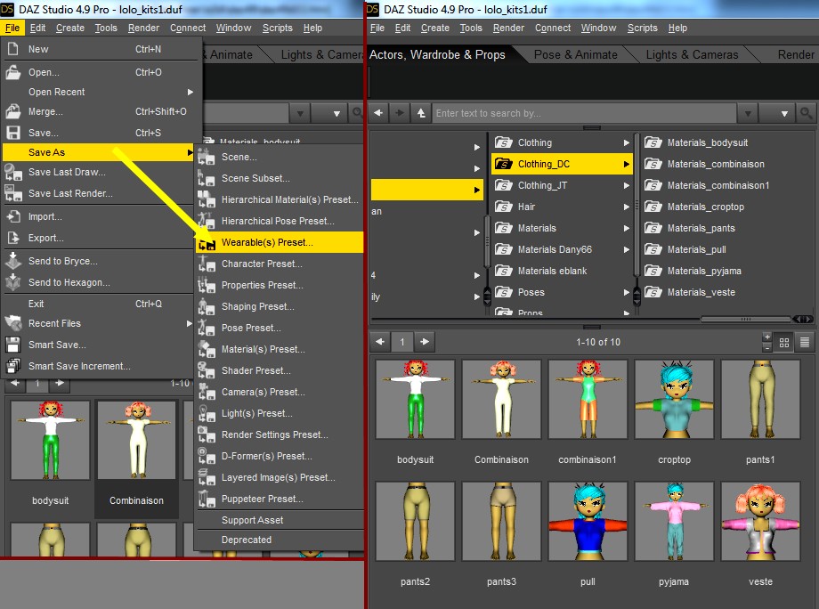Open the Materials_veste folder

coord(701,293)
